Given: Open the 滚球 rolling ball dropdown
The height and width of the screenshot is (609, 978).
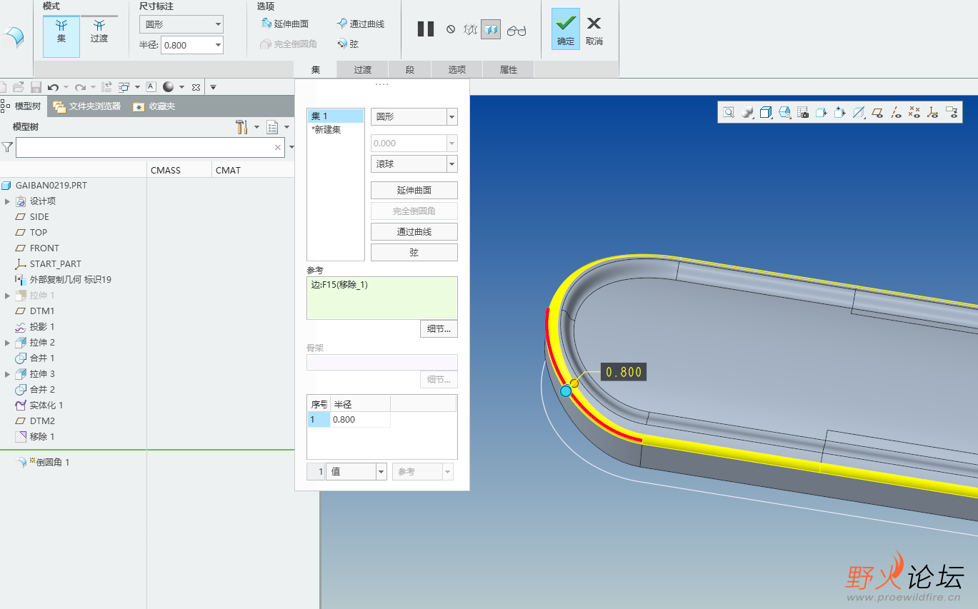Looking at the screenshot, I should [414, 163].
